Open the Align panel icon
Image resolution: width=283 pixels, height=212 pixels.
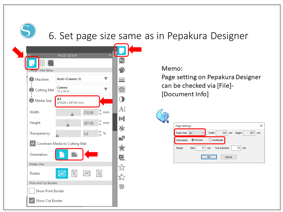(x=122, y=119)
